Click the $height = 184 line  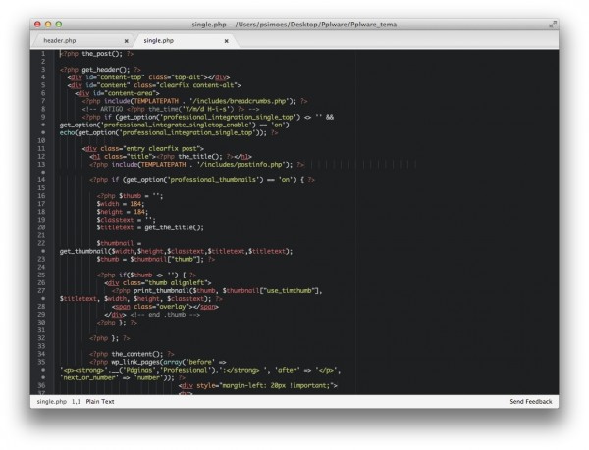click(x=122, y=212)
